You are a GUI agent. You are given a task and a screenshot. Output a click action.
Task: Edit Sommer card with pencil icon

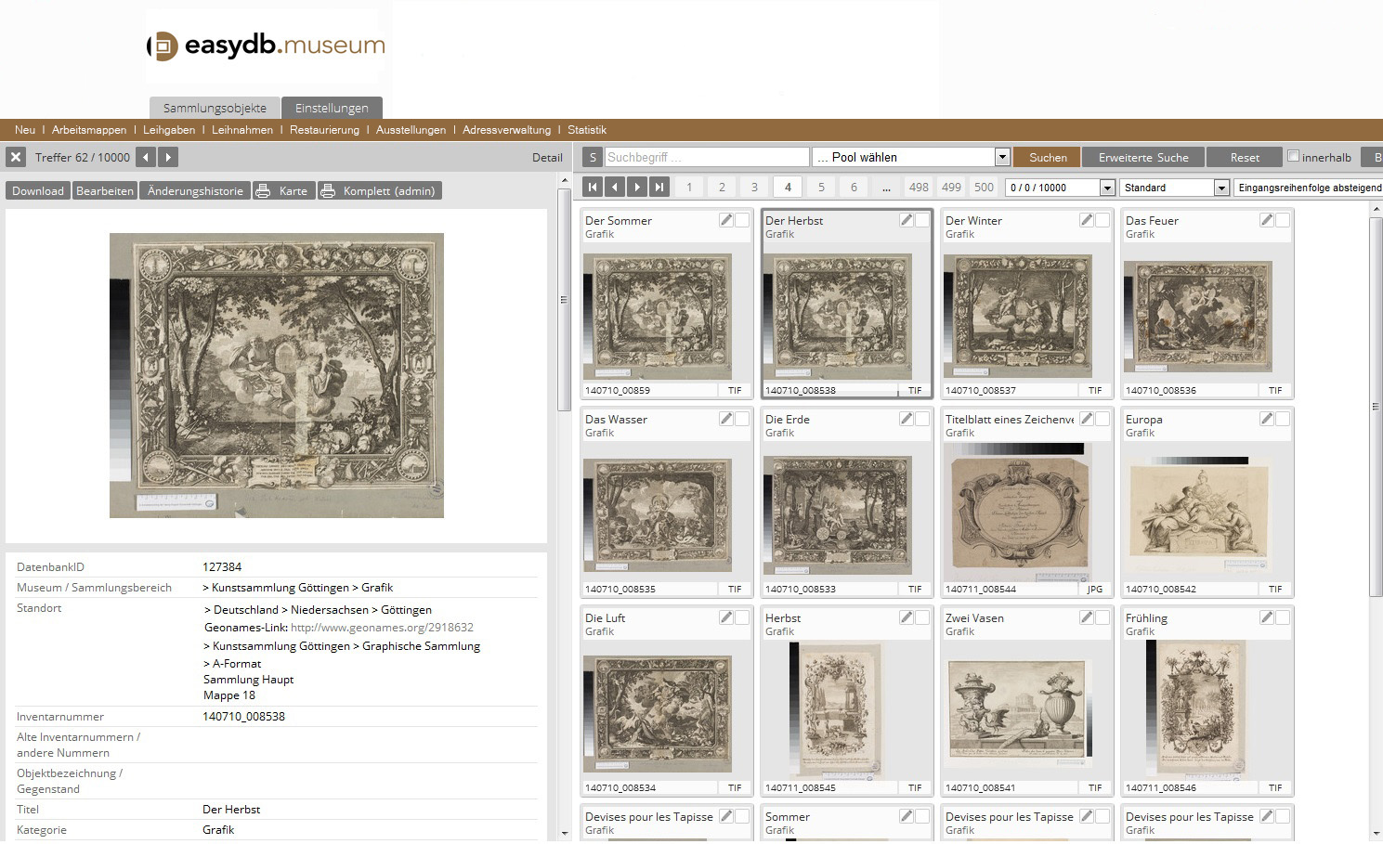pyautogui.click(x=907, y=816)
